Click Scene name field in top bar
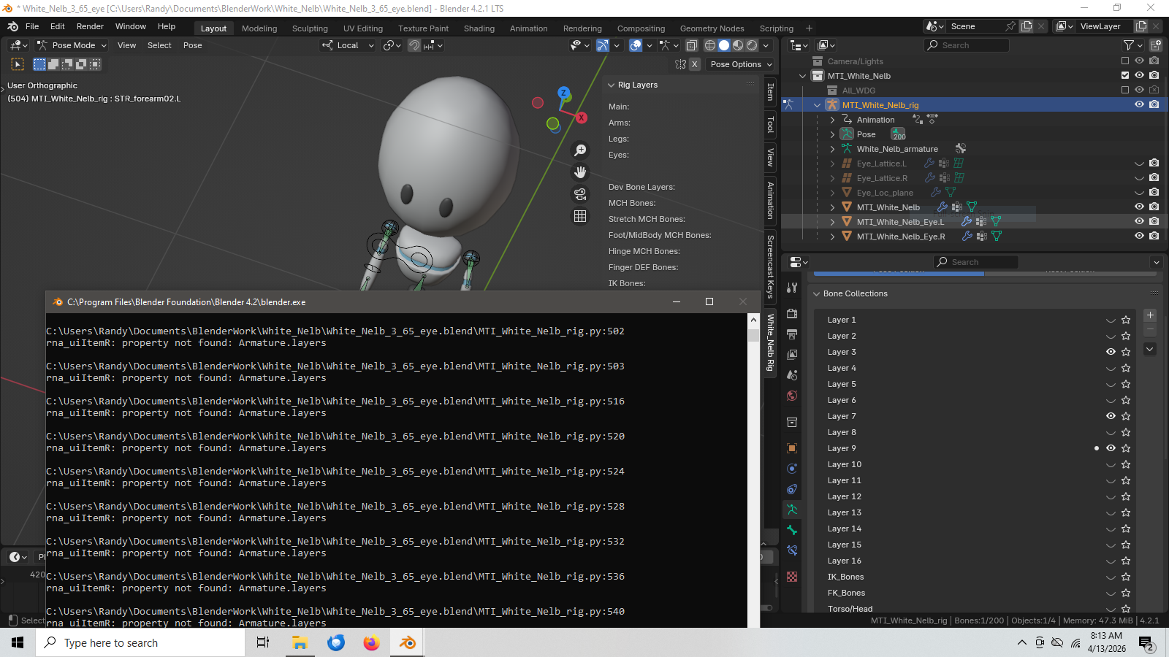The width and height of the screenshot is (1169, 657). pos(974,26)
